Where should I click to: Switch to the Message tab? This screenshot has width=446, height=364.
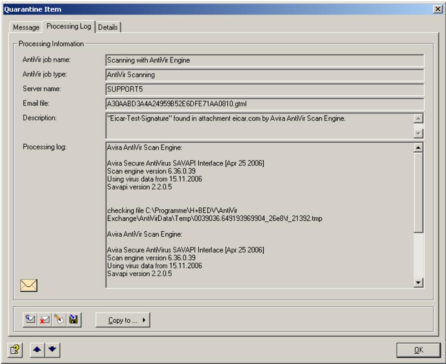pos(26,27)
